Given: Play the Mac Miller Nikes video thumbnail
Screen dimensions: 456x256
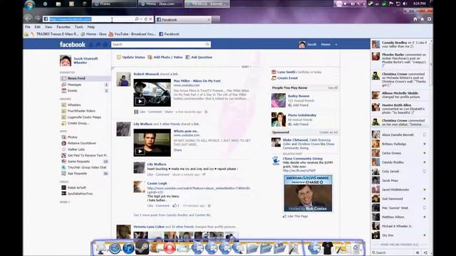Looking at the screenshot, I should pyautogui.click(x=152, y=92).
